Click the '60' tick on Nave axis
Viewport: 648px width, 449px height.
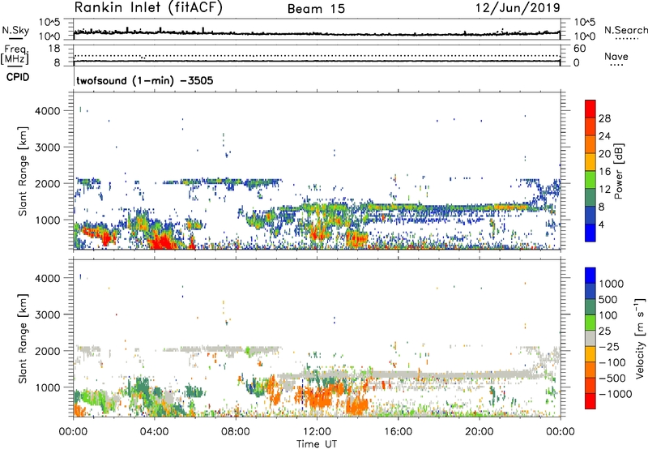point(579,49)
